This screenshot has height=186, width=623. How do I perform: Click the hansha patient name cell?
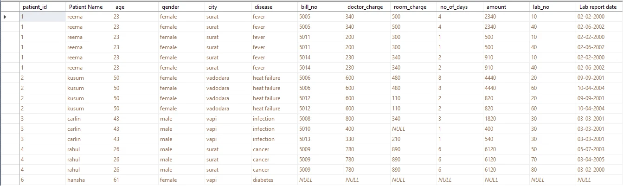tap(76, 180)
